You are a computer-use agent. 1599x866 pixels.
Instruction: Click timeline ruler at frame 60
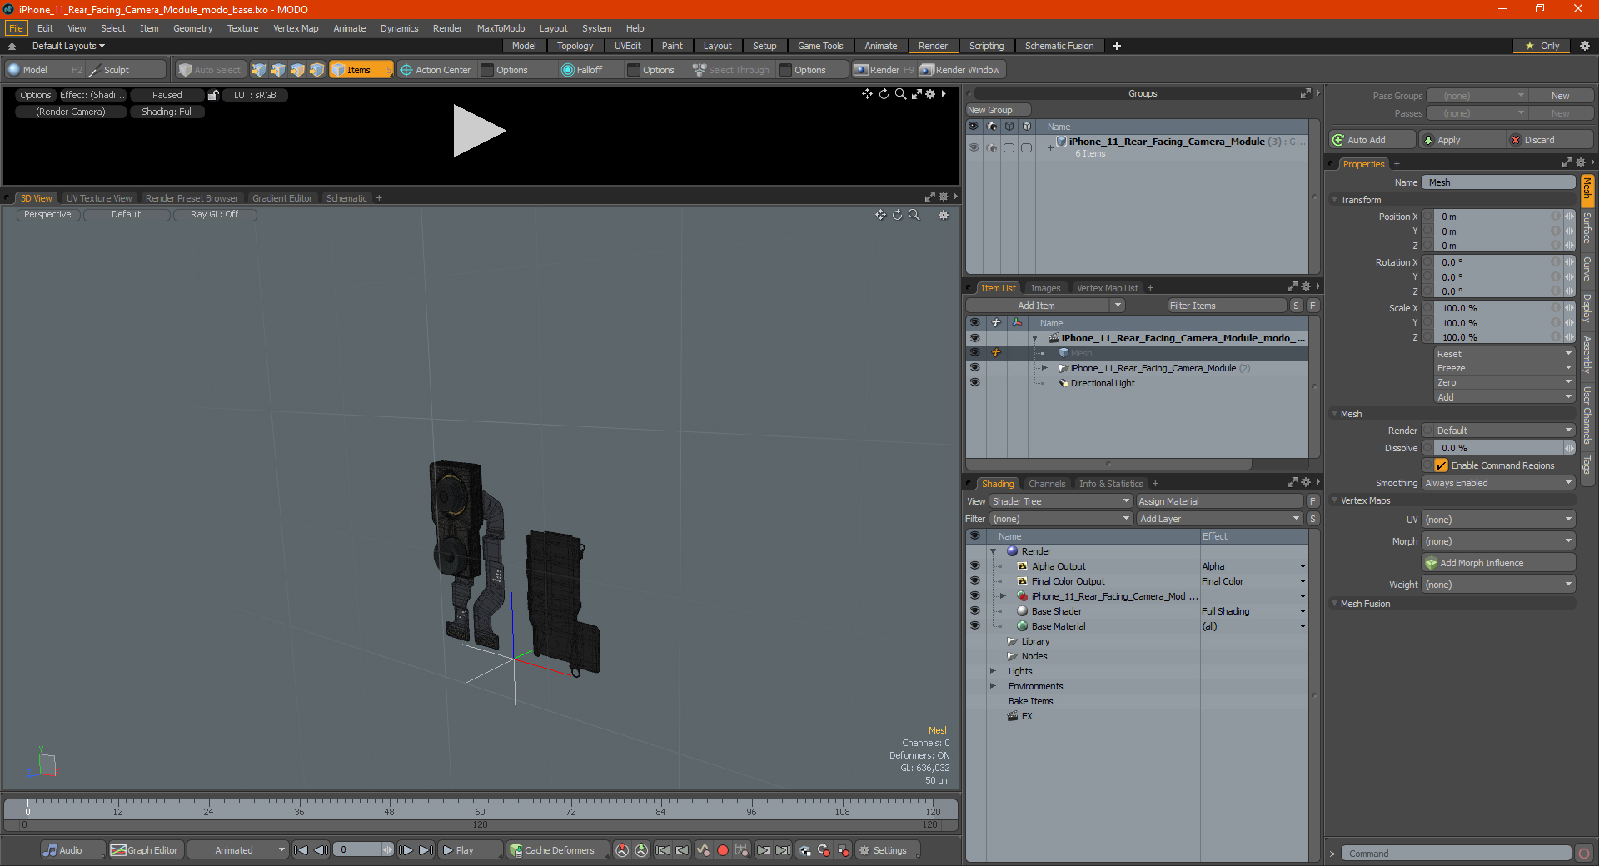[480, 807]
